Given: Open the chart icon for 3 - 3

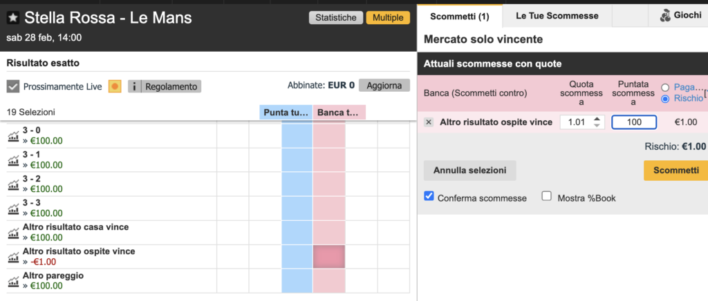Looking at the screenshot, I should [14, 208].
